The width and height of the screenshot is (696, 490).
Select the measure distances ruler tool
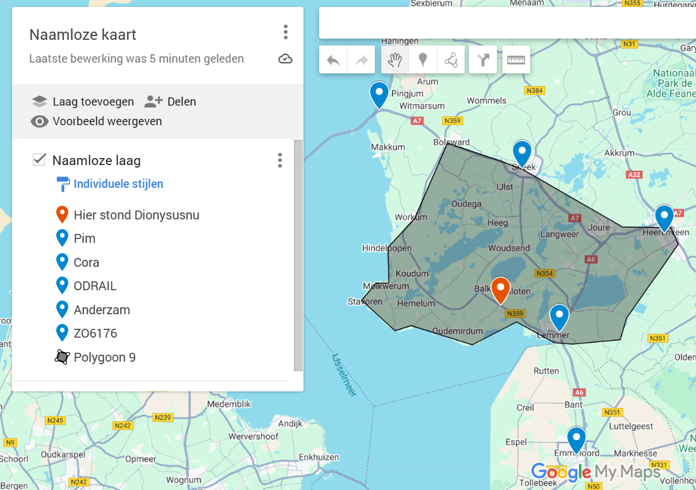(x=516, y=60)
